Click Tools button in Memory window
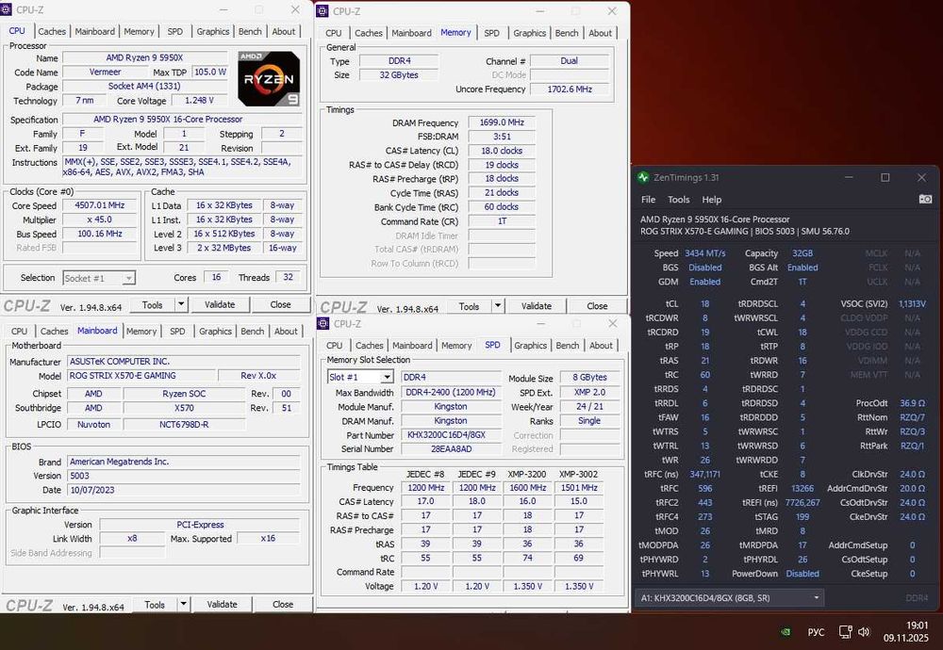 [469, 306]
